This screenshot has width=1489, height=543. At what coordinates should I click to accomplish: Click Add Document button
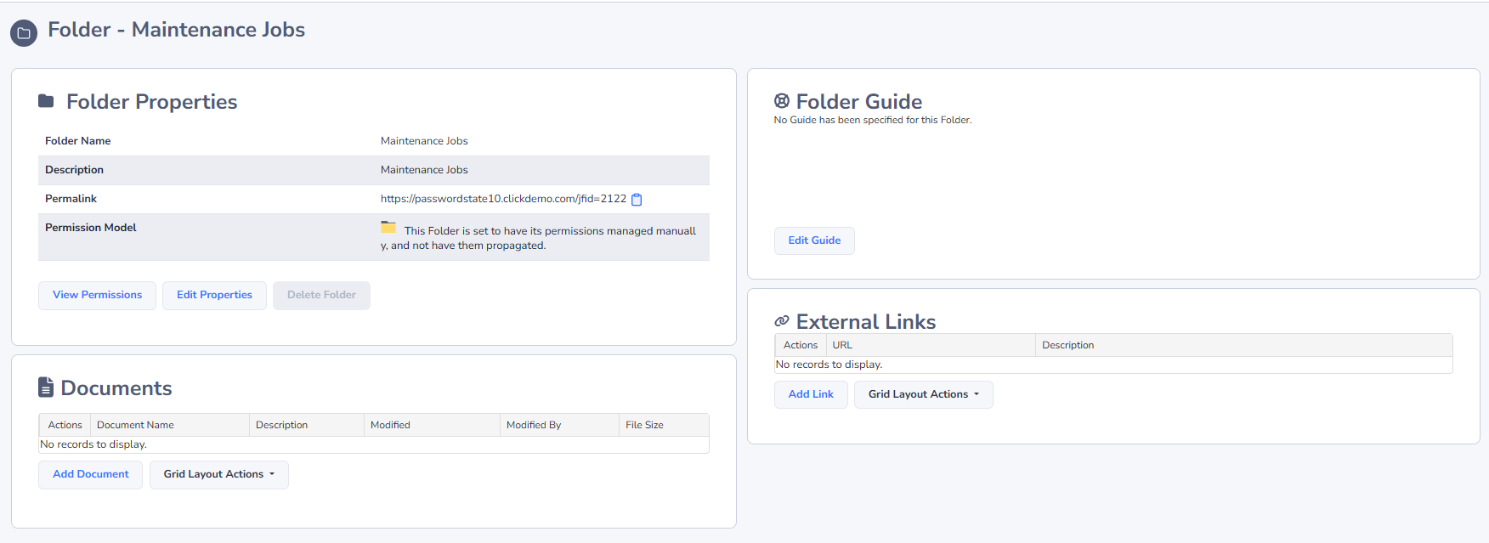tap(90, 474)
